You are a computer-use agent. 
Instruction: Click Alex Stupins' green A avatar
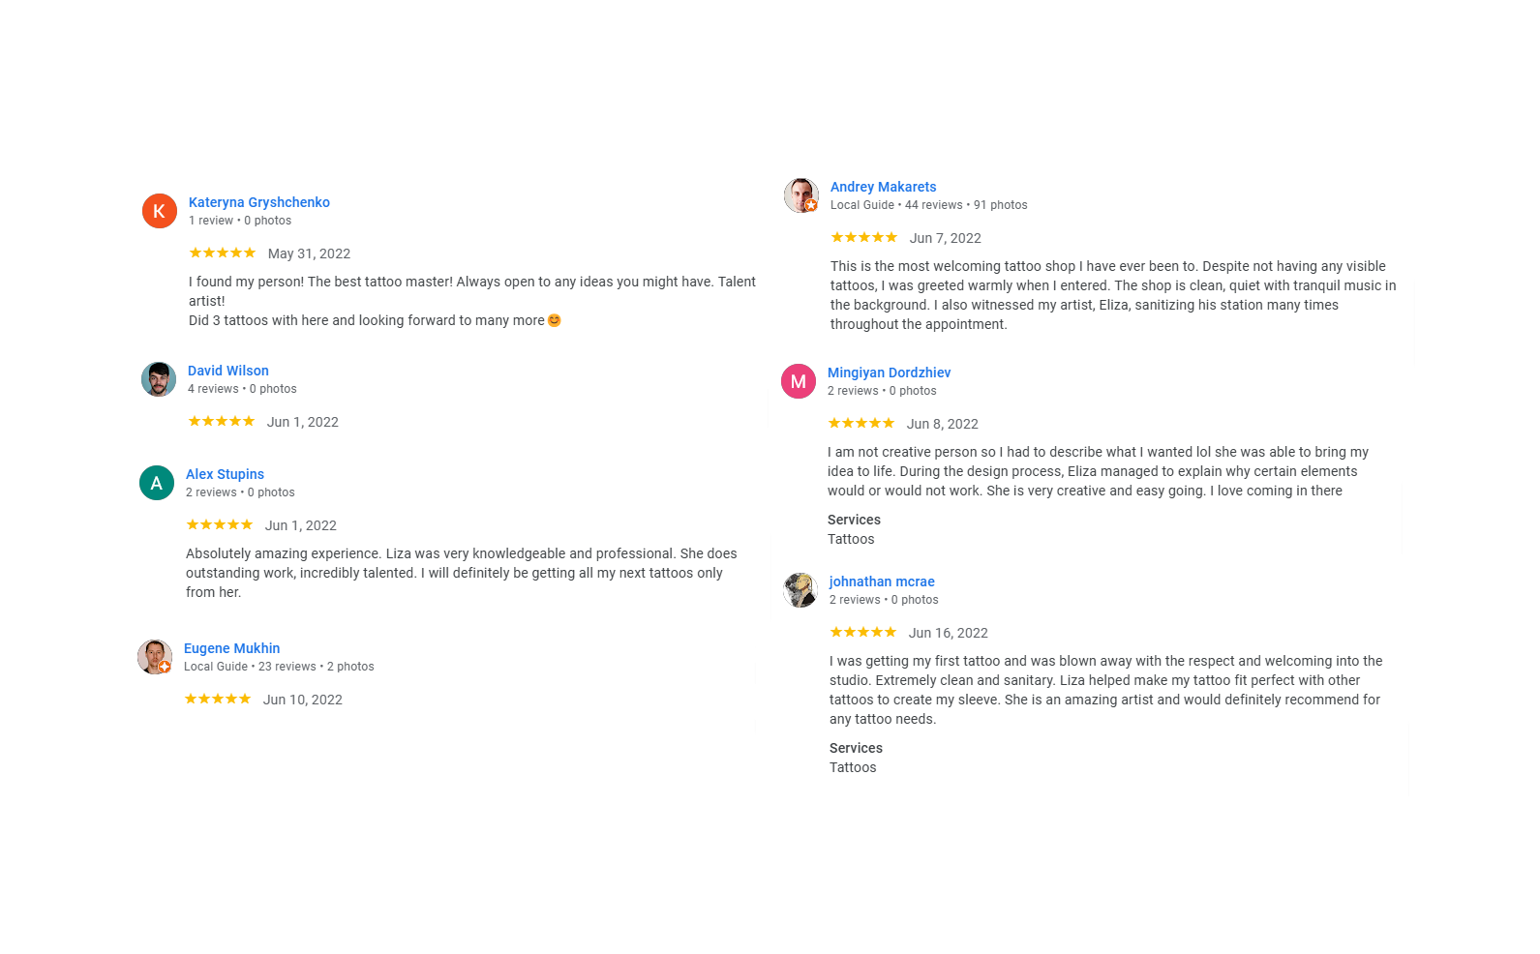pyautogui.click(x=157, y=483)
